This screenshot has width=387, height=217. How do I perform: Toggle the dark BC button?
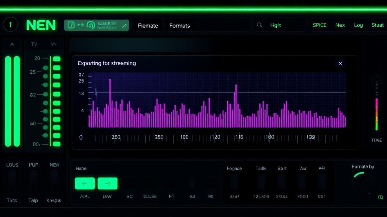point(130,183)
